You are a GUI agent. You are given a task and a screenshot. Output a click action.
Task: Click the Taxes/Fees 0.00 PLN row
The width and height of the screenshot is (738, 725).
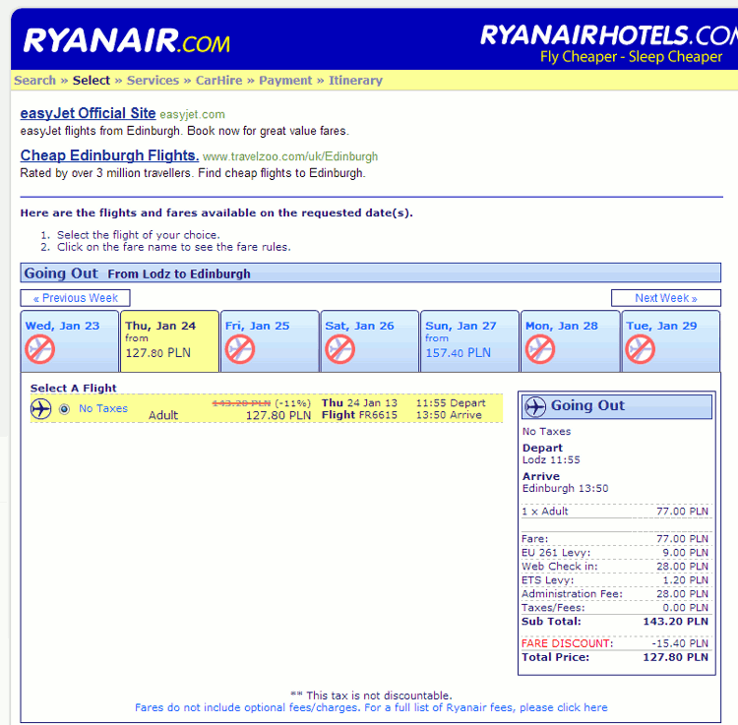(x=615, y=608)
